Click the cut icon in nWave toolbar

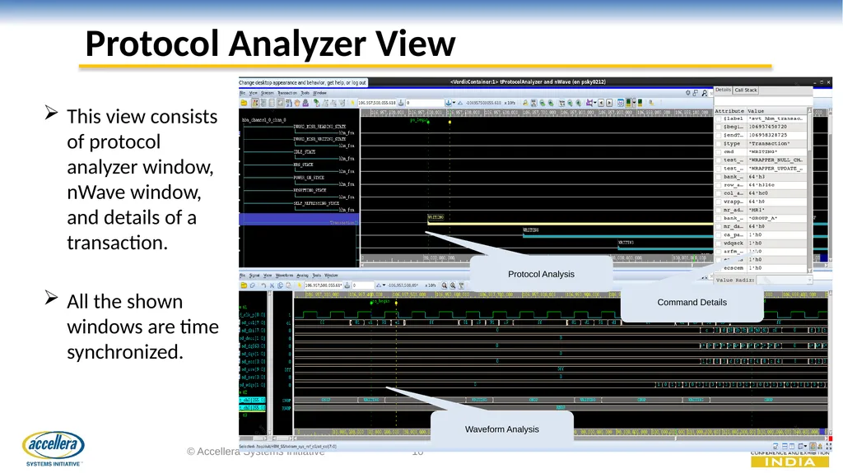272,285
